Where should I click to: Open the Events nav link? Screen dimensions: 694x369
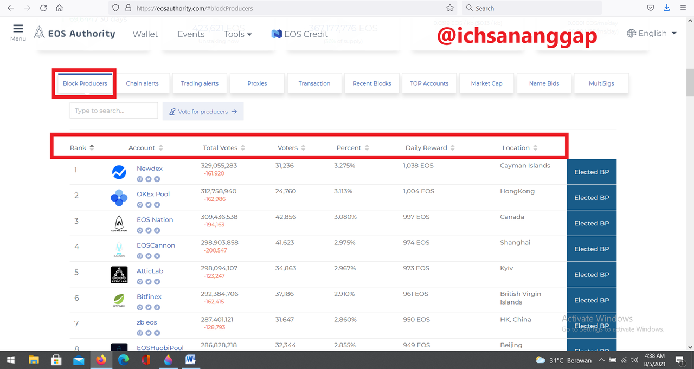point(191,34)
